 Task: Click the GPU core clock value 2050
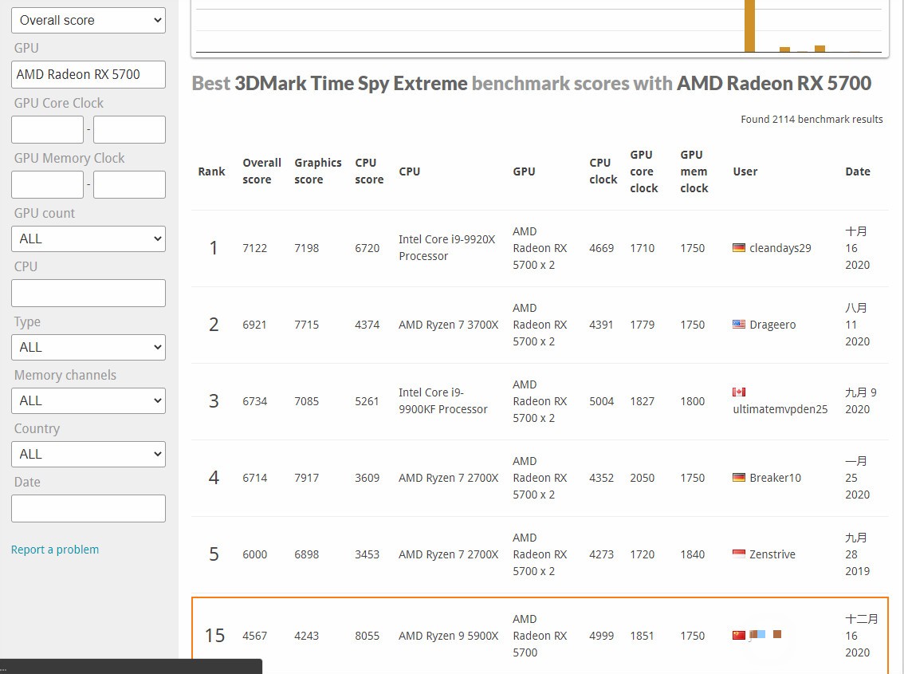(643, 478)
